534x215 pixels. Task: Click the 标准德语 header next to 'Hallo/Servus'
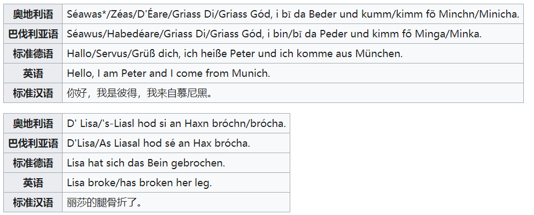(33, 53)
